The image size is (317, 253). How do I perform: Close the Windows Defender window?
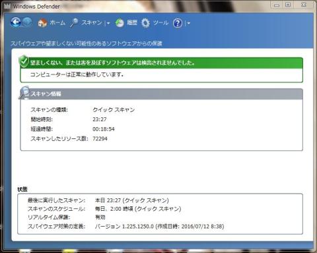tap(304, 5)
